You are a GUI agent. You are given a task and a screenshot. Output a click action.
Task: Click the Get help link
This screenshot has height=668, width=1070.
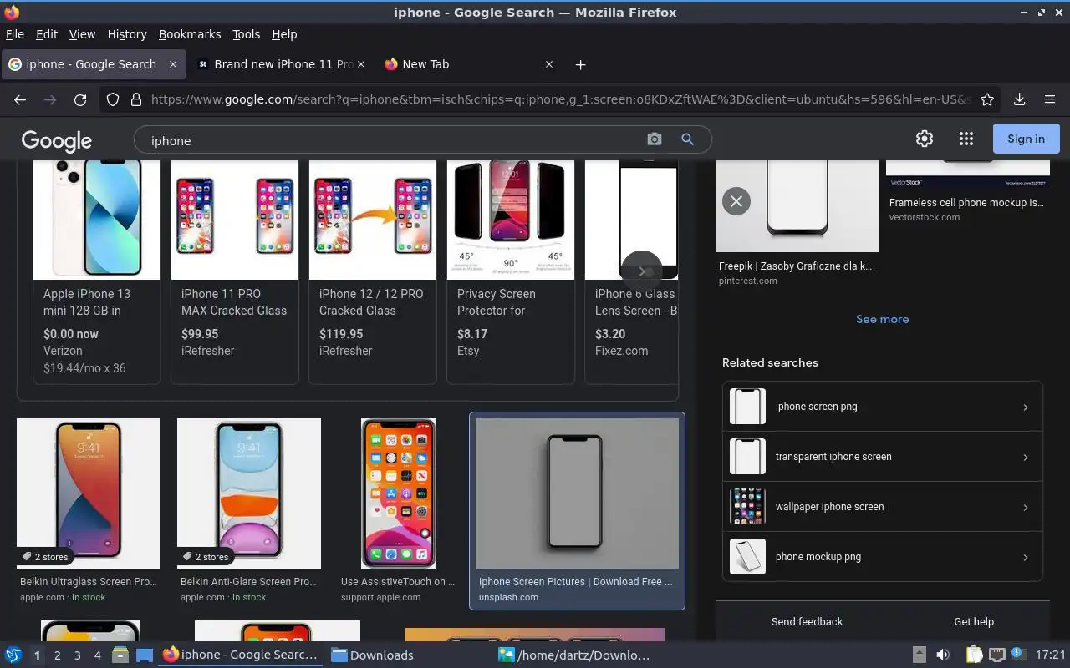(x=974, y=621)
